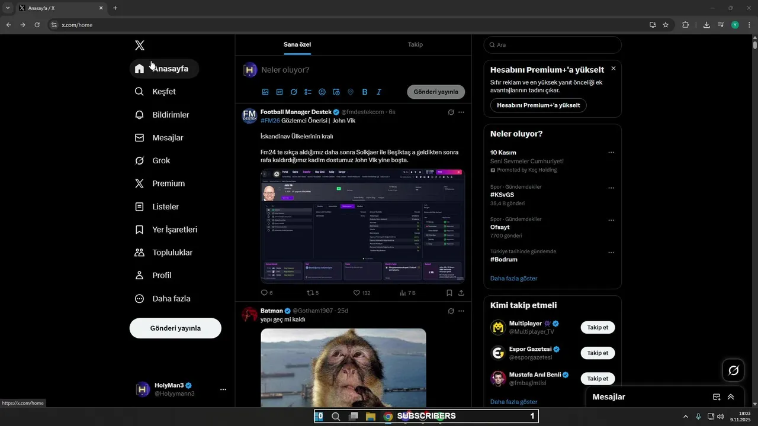Open account menu dots next to HolyMan3
Viewport: 758px width, 426px height.
point(223,389)
